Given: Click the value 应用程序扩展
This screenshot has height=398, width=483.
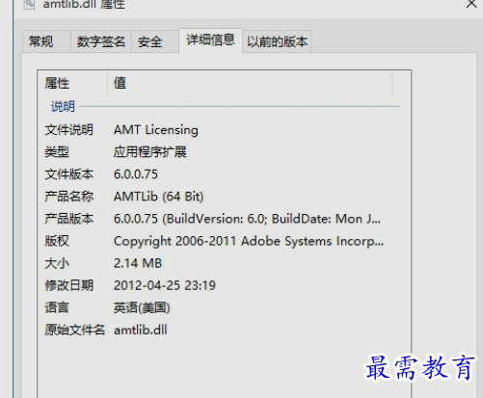Looking at the screenshot, I should [x=149, y=152].
